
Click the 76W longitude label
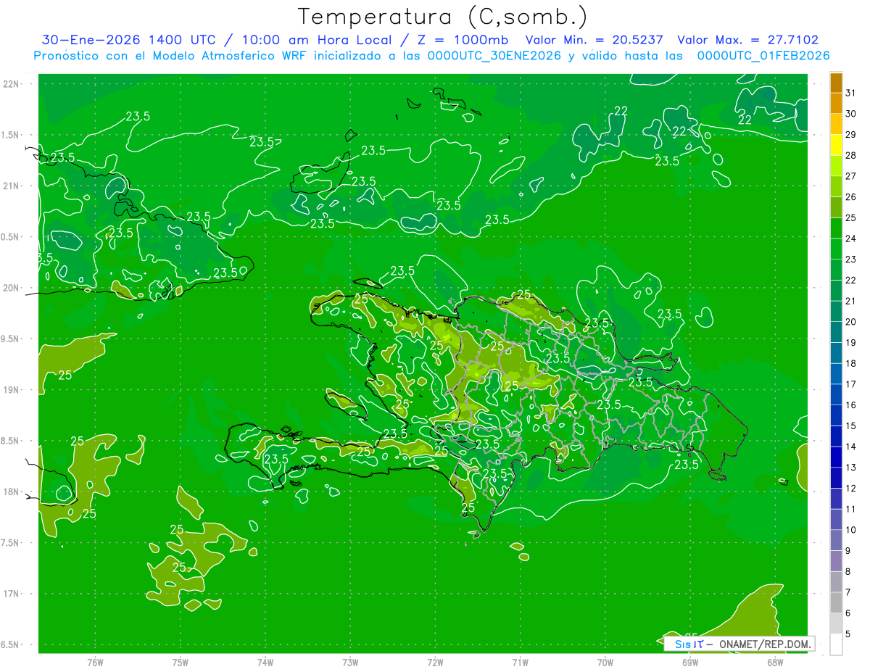[95, 663]
